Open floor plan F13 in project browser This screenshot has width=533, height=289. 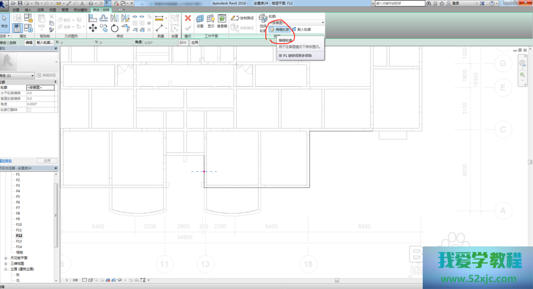point(18,241)
